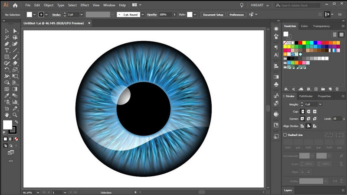Open the Effect menu
The image size is (347, 195).
pos(85,5)
